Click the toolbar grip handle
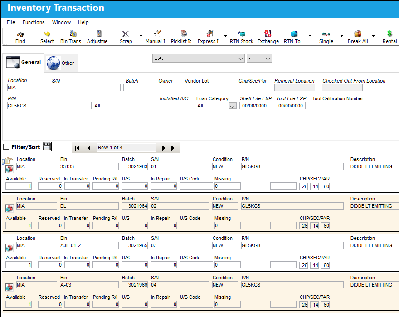 5,37
